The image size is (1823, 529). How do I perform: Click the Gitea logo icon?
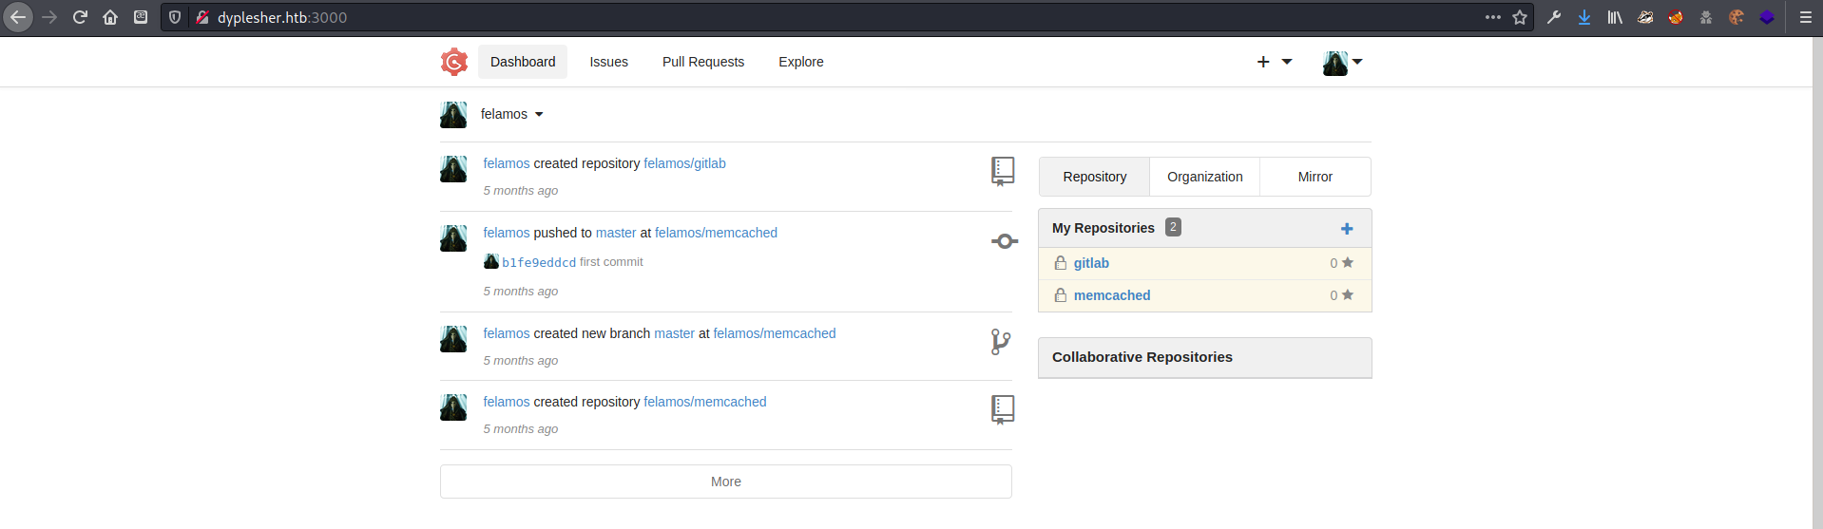point(454,62)
